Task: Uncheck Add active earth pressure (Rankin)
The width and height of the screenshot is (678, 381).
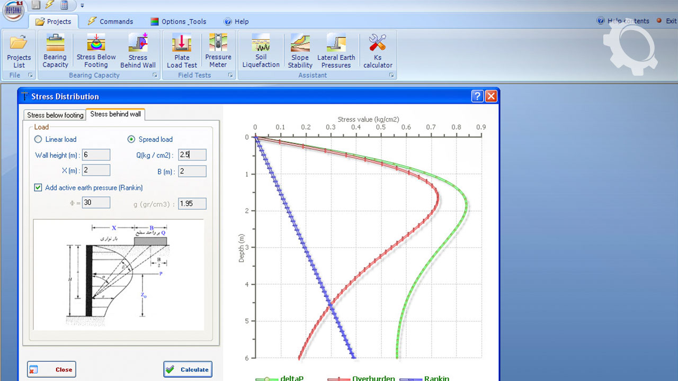Action: click(38, 187)
